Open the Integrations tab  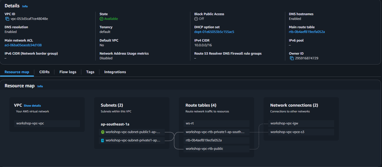115,72
